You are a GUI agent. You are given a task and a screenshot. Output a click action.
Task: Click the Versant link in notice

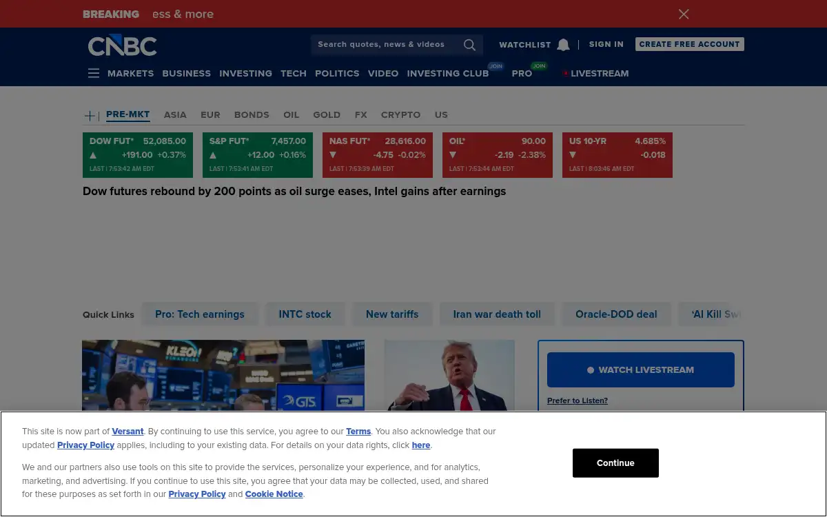coord(127,432)
